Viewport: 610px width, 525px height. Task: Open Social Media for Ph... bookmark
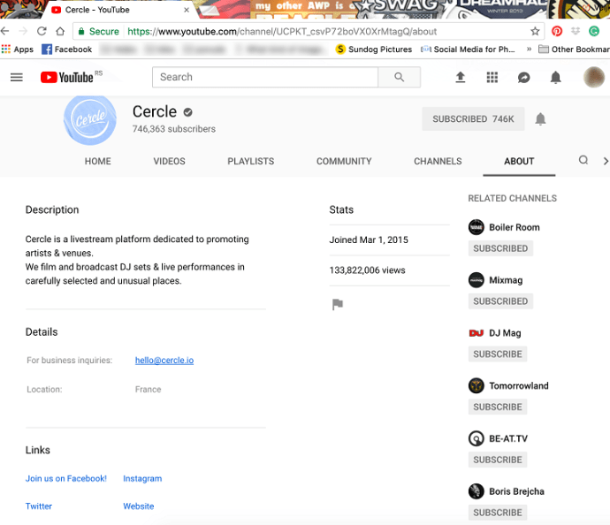coord(468,49)
